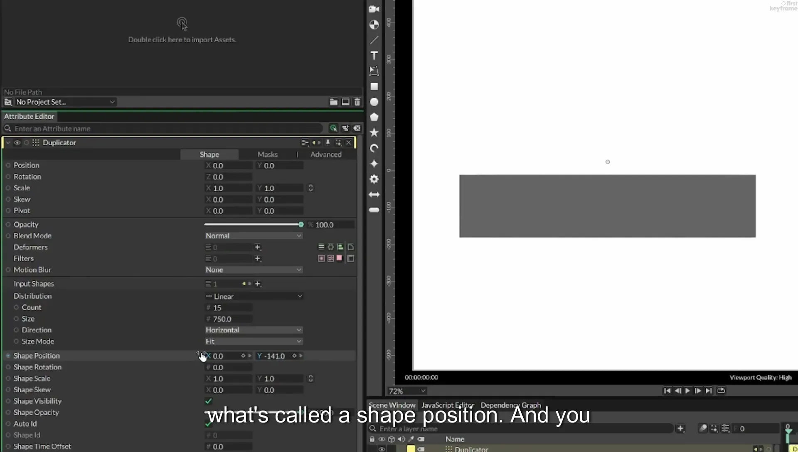Jump to the last frame
Screen dimensions: 798x452
coord(709,391)
